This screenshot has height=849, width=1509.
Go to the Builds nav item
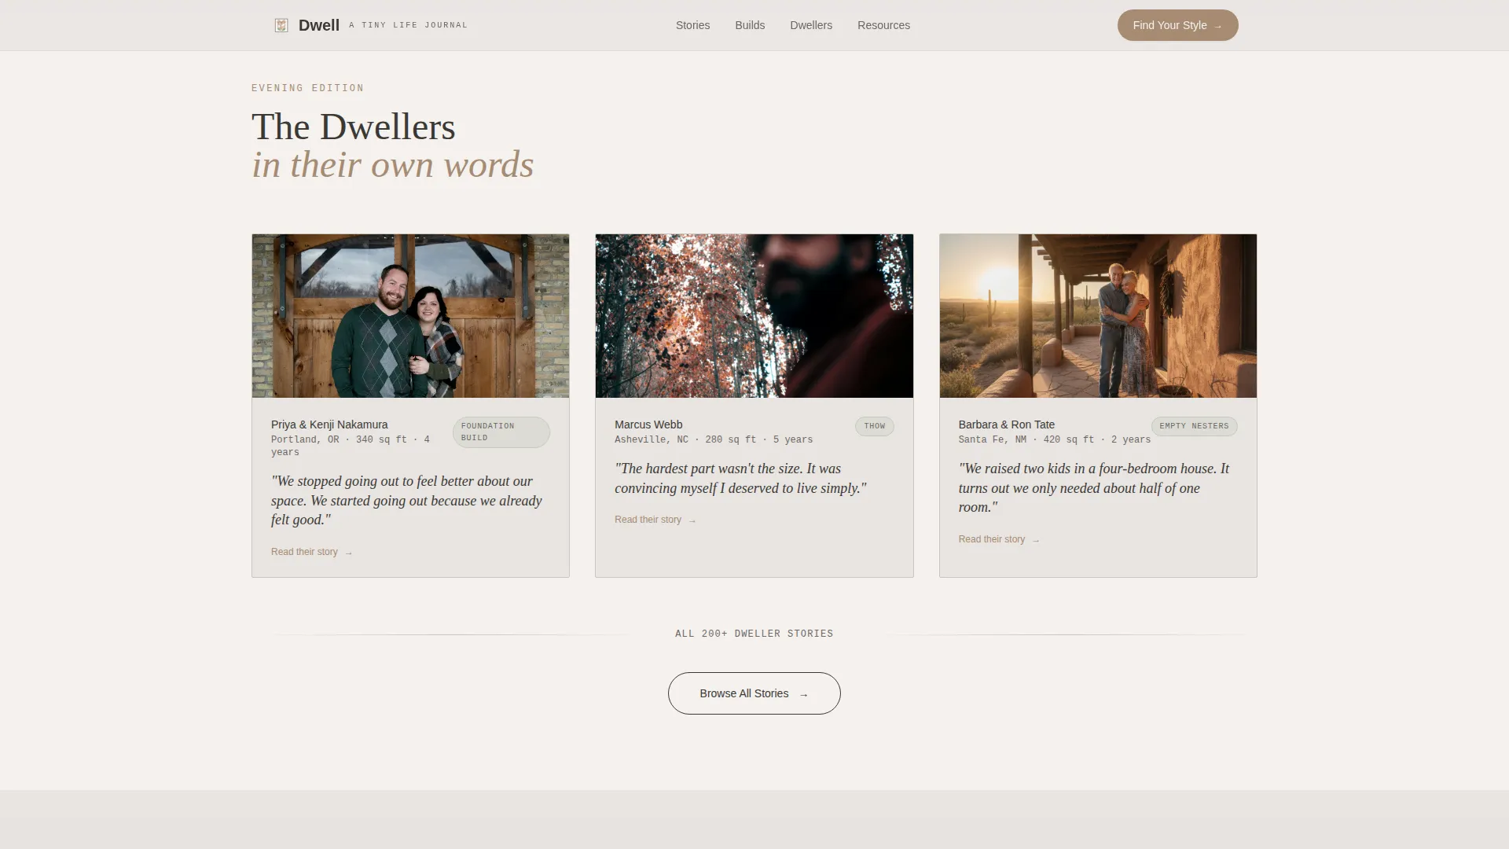tap(750, 25)
